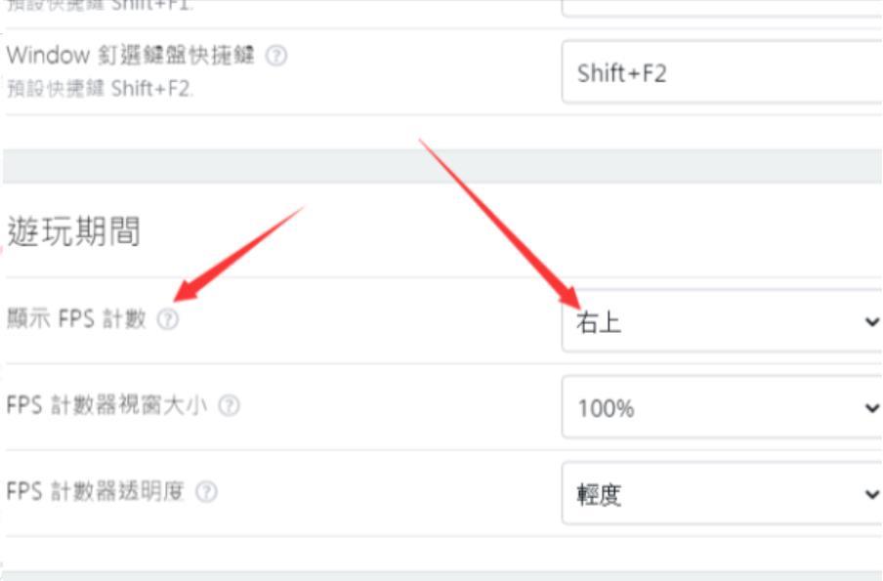This screenshot has height=581, width=883.
Task: Click chevron arrow of 右上 dropdown
Action: [x=871, y=322]
